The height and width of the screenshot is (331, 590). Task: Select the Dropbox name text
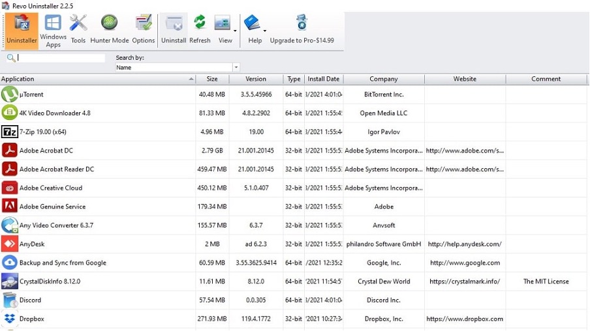pyautogui.click(x=31, y=319)
